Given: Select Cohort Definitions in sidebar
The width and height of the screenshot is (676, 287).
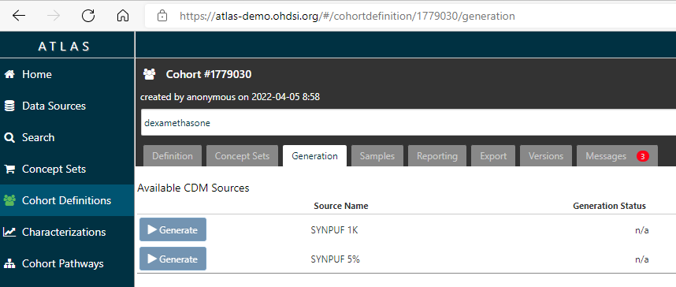Looking at the screenshot, I should pyautogui.click(x=67, y=200).
